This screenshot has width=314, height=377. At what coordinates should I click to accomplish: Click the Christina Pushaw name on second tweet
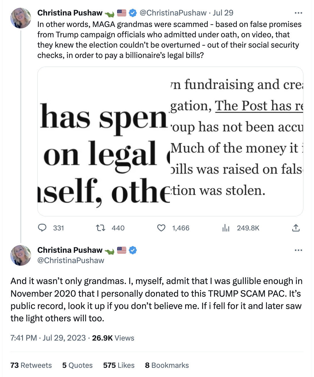70,250
